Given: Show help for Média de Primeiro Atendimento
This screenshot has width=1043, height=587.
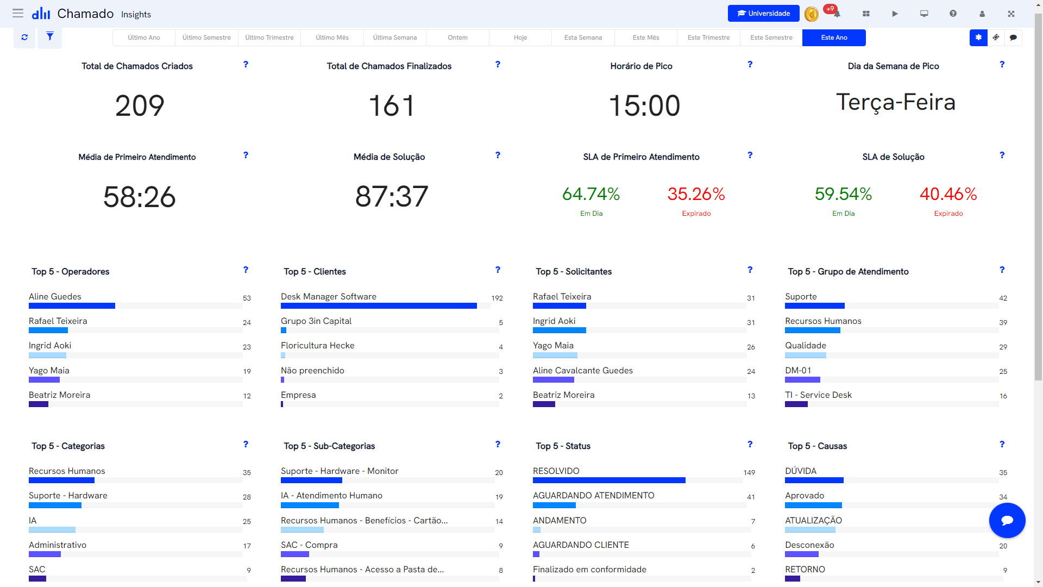Looking at the screenshot, I should pos(246,155).
